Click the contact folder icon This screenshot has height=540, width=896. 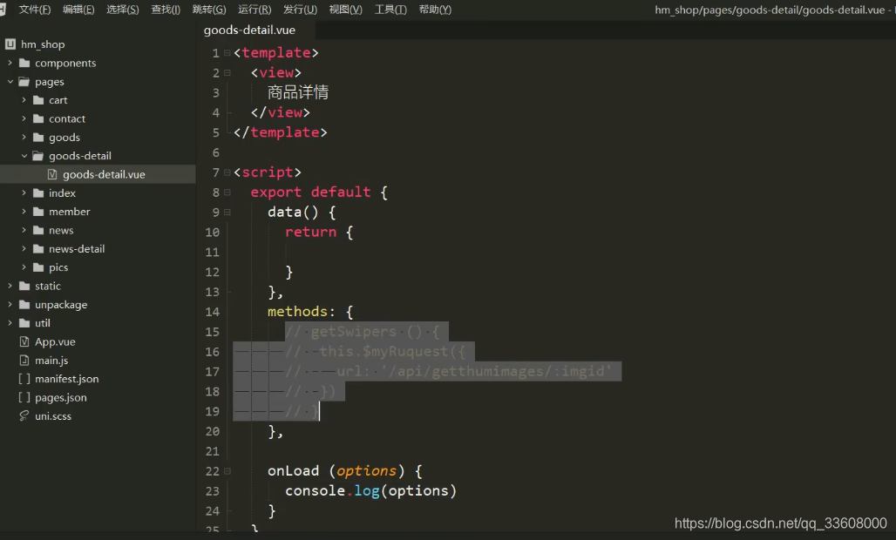tap(38, 118)
